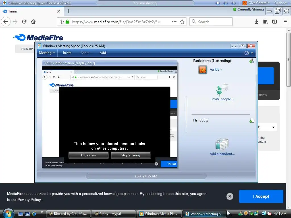Click Invite people link
This screenshot has height=218, width=291.
coord(222,99)
